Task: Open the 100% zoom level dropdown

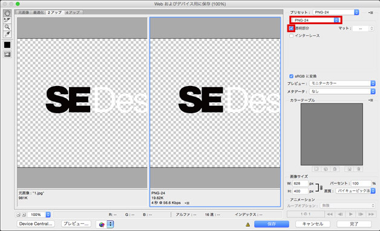Action: coord(39,215)
